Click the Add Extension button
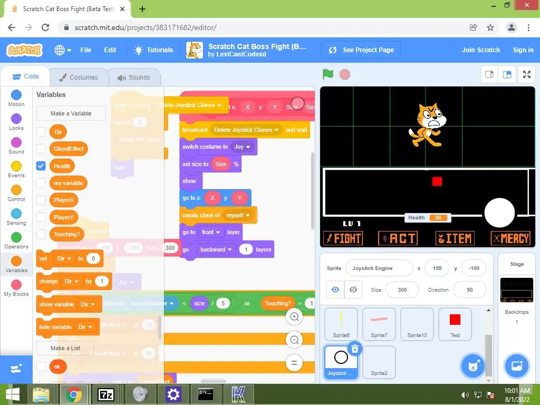This screenshot has width=540, height=405. (16, 369)
